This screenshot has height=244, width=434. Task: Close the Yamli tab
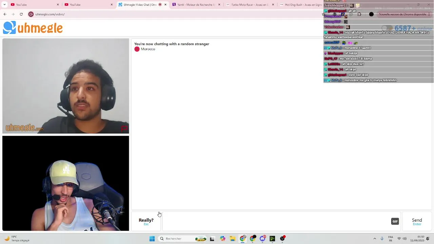pos(219,4)
